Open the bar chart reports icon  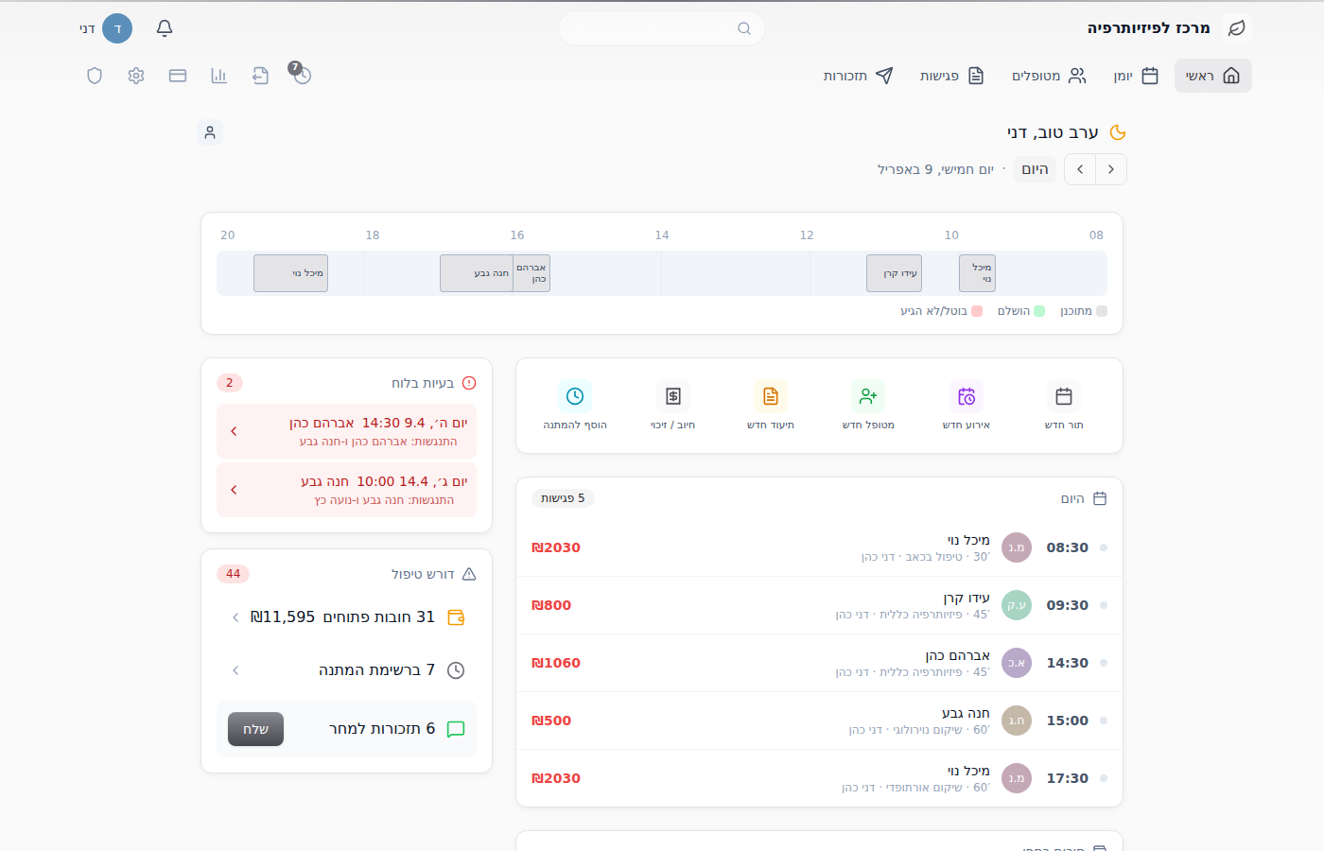point(219,76)
